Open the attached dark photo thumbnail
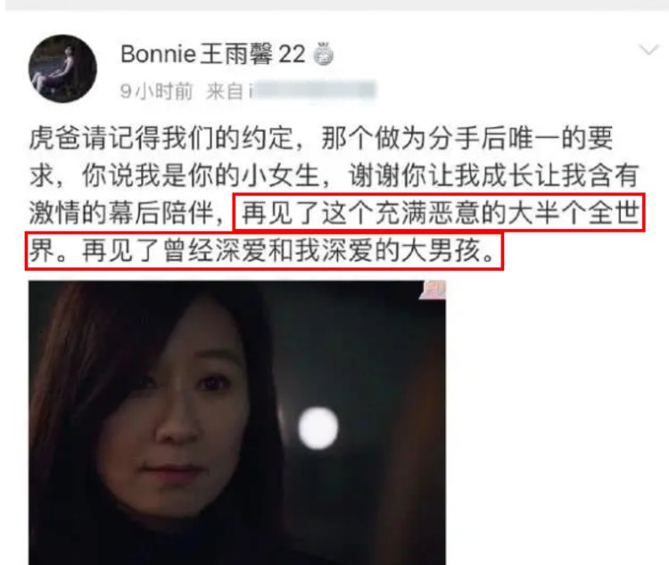Viewport: 669px width, 565px height. [237, 422]
